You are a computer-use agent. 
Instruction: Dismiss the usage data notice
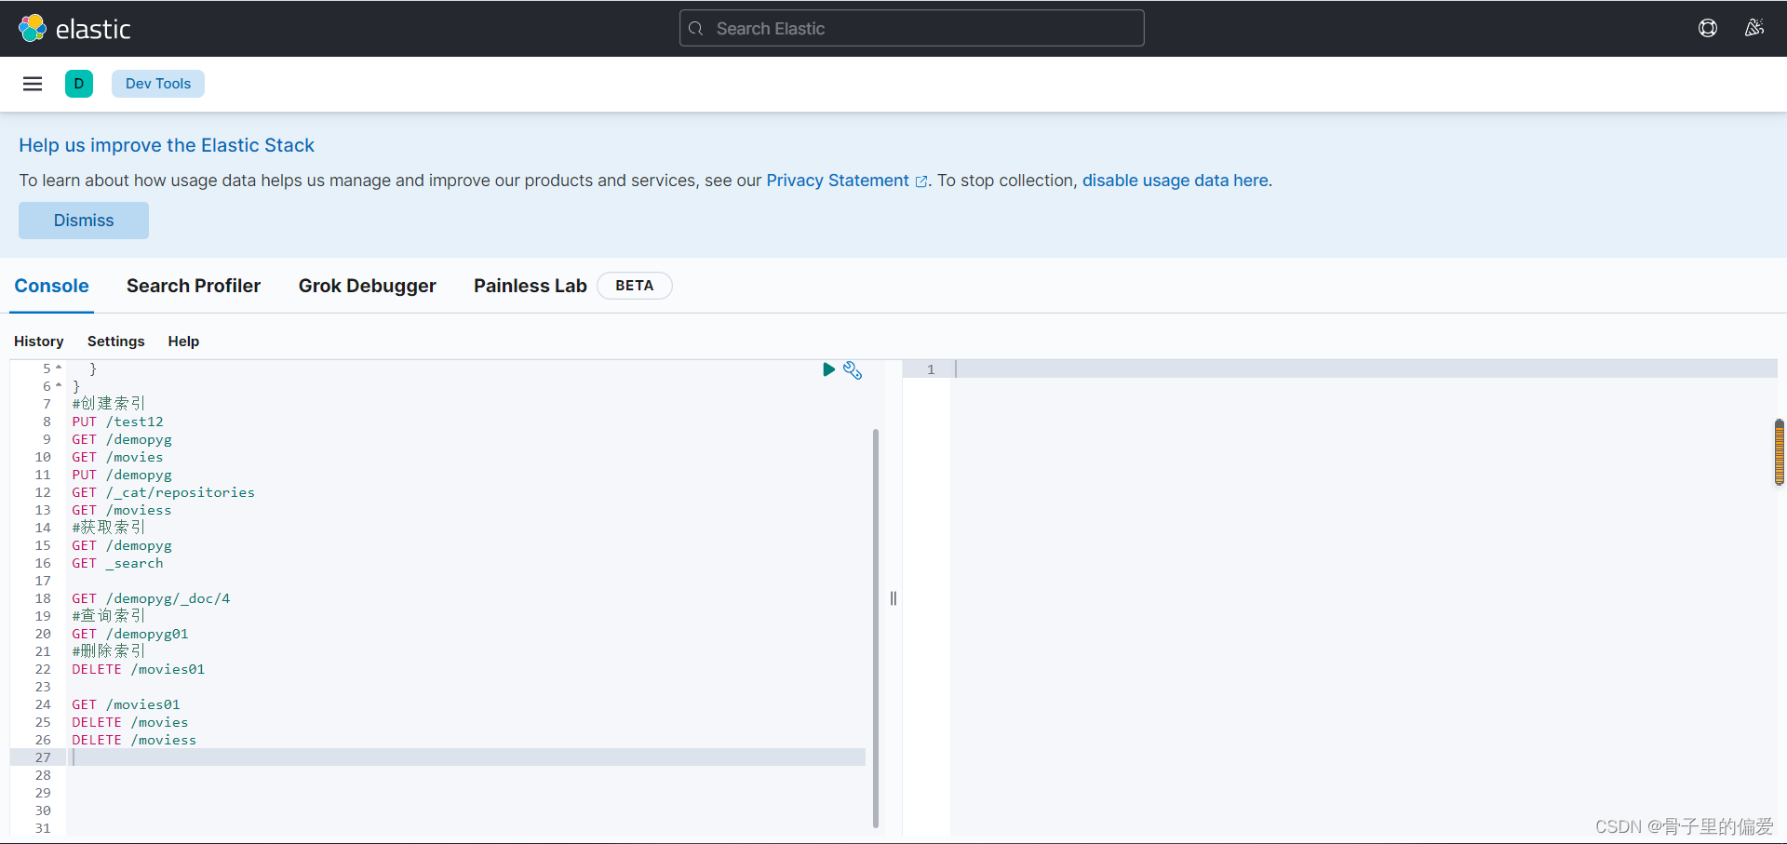(84, 221)
